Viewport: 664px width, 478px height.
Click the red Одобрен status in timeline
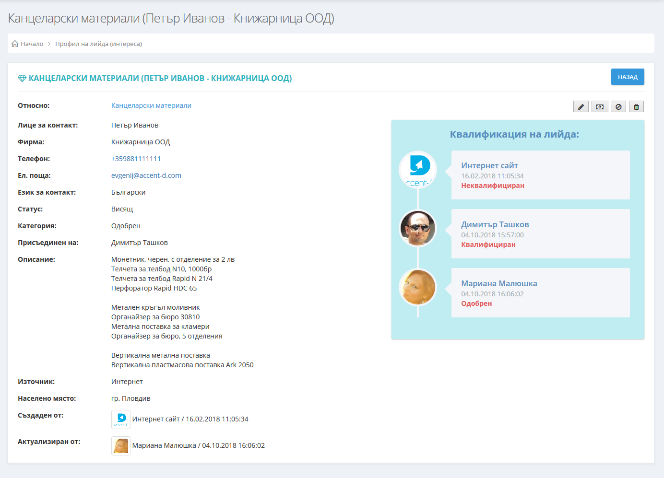(476, 303)
